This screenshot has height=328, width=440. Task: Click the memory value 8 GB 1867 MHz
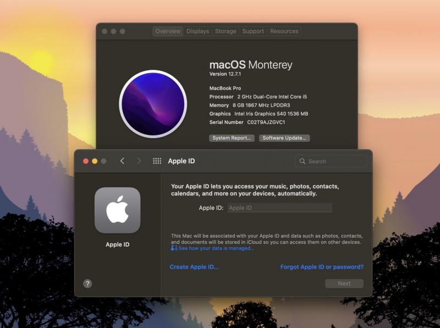[x=261, y=105]
